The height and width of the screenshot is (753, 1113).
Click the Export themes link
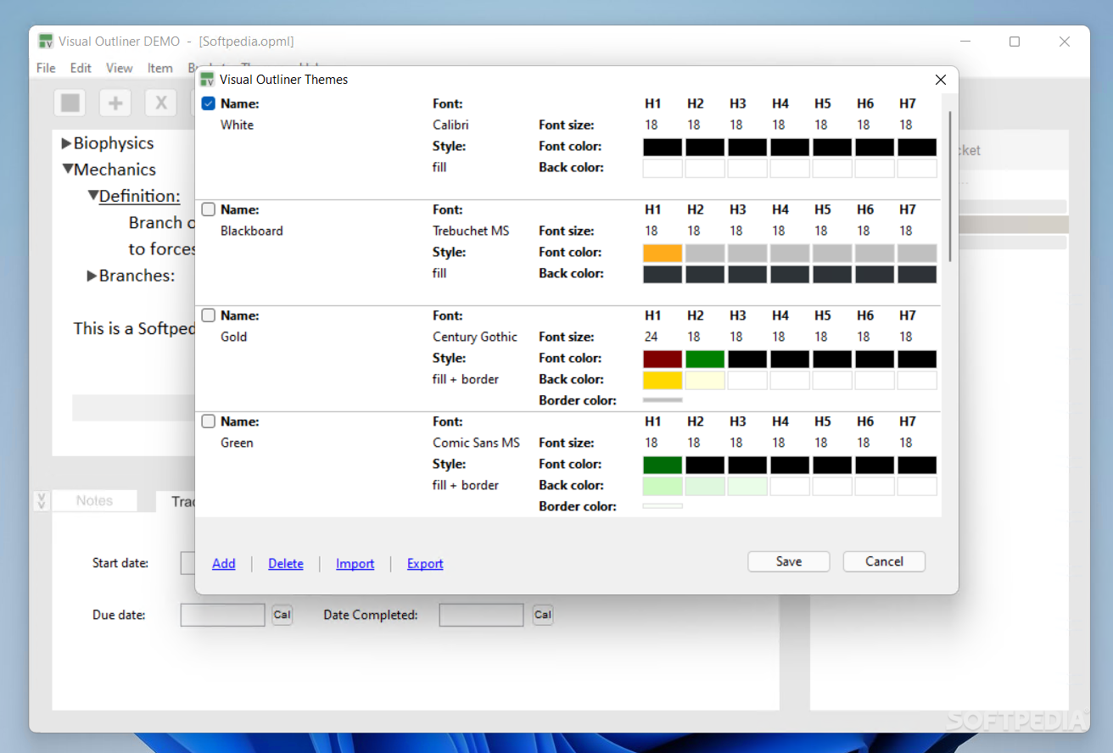(425, 563)
